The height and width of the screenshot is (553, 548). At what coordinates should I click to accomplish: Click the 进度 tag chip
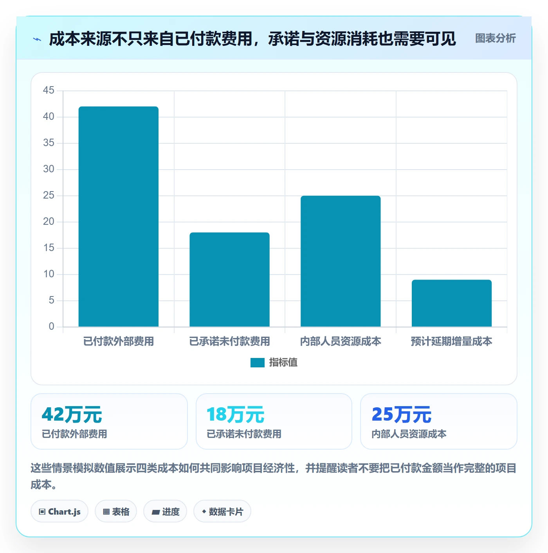coord(165,511)
